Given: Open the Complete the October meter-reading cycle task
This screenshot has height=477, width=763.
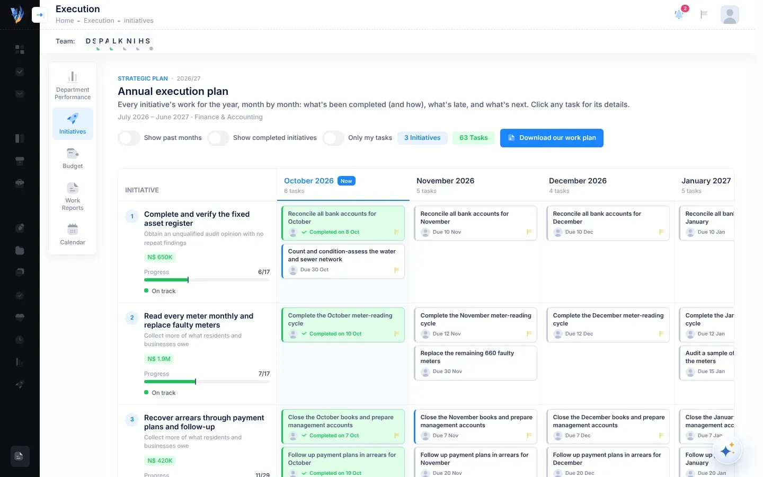Looking at the screenshot, I should (x=343, y=325).
